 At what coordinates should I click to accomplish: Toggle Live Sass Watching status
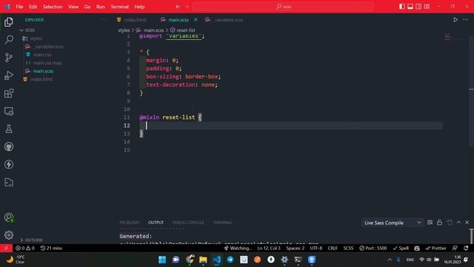click(238, 248)
